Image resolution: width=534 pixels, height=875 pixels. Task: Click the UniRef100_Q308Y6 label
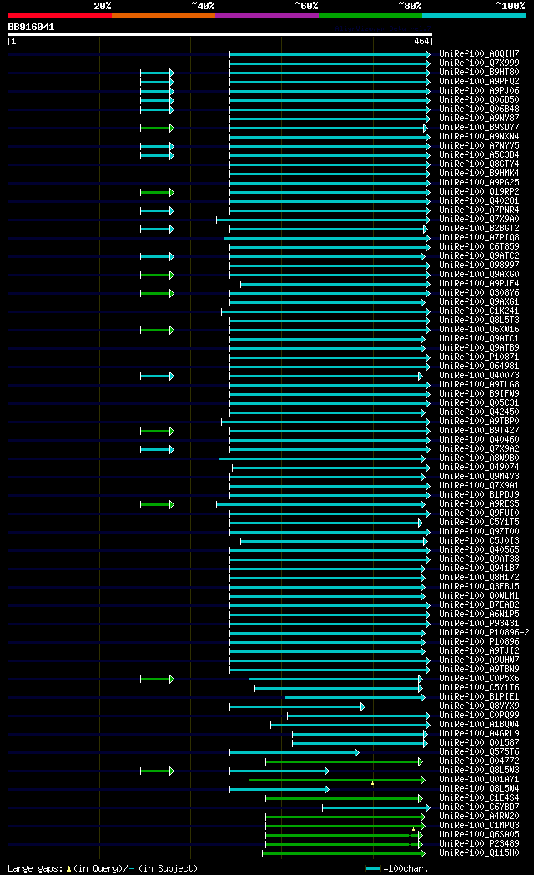[x=479, y=292]
